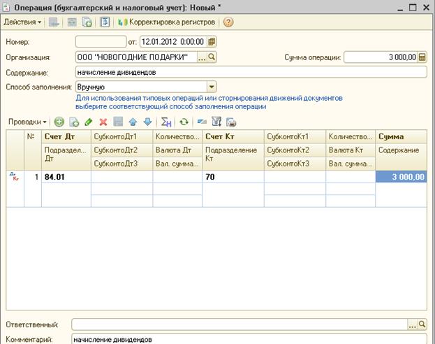The image size is (435, 344).
Task: Click the ellipsis select button for Организация
Action: point(202,57)
